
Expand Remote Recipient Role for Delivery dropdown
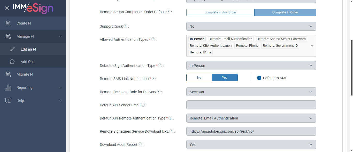point(251,92)
